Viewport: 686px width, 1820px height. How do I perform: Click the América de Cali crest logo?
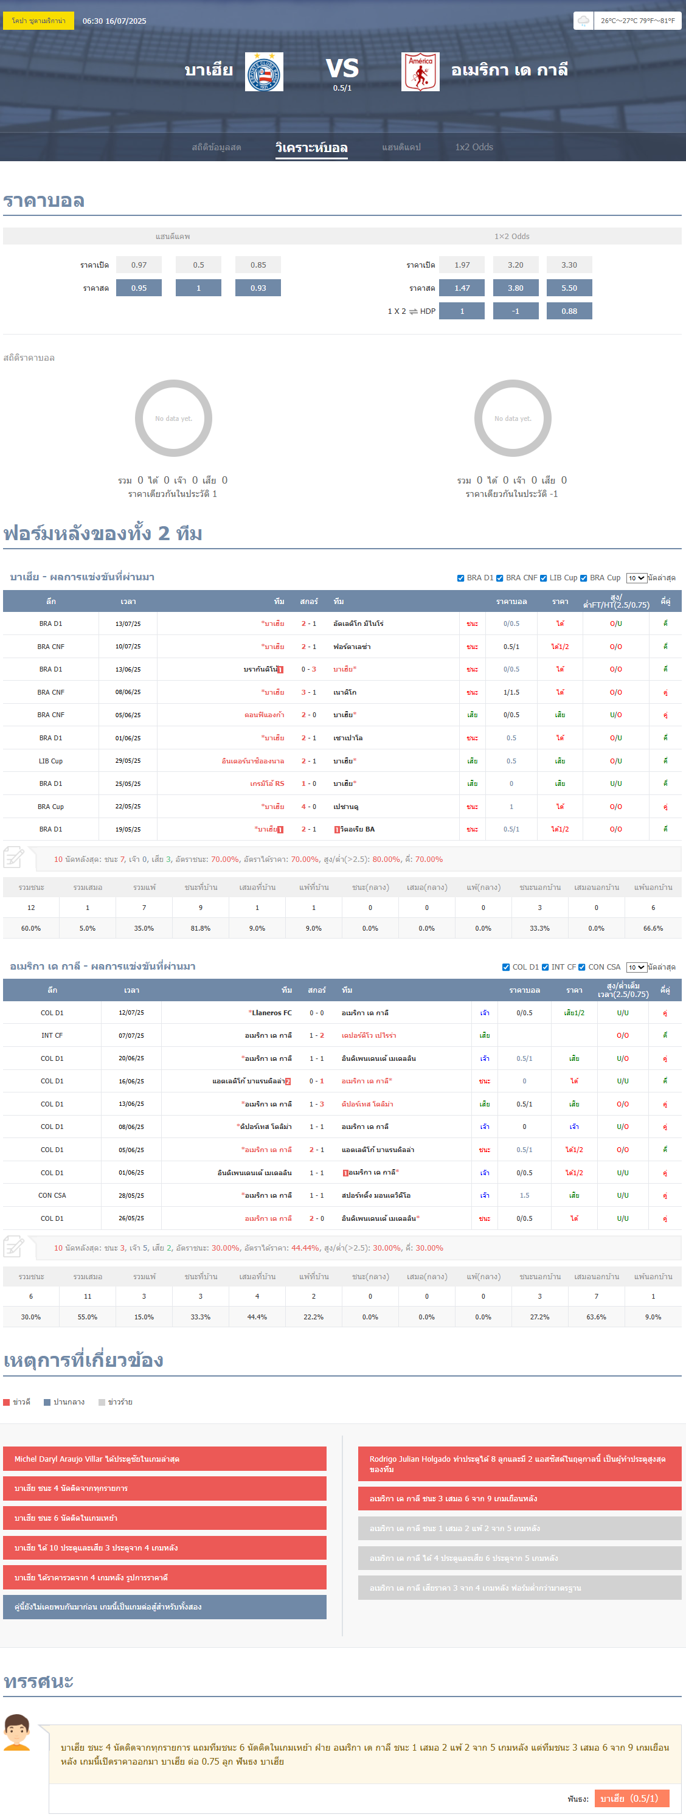coord(420,71)
